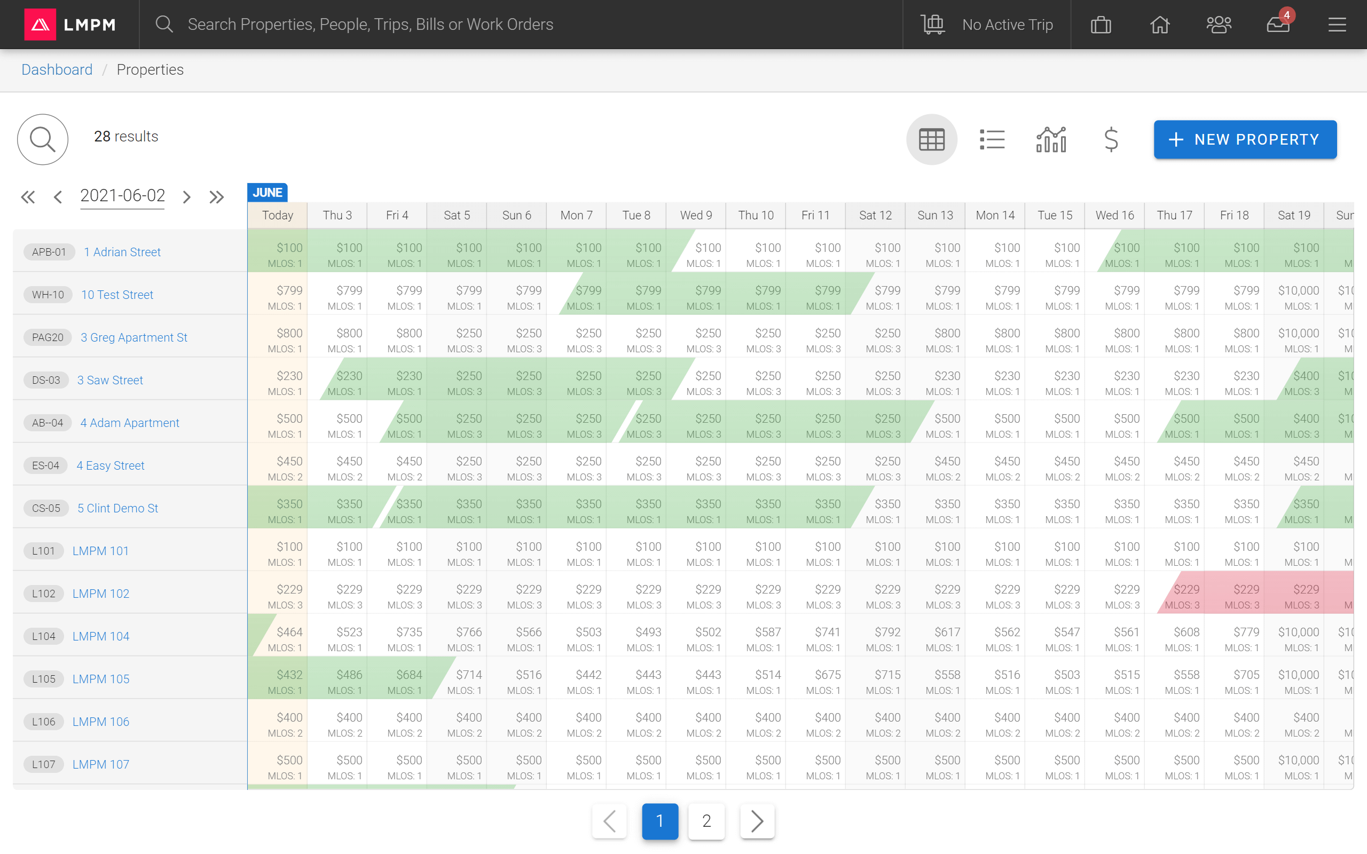Screen dimensions: 1367x854
Task: Click 28 results count text
Action: coord(126,136)
